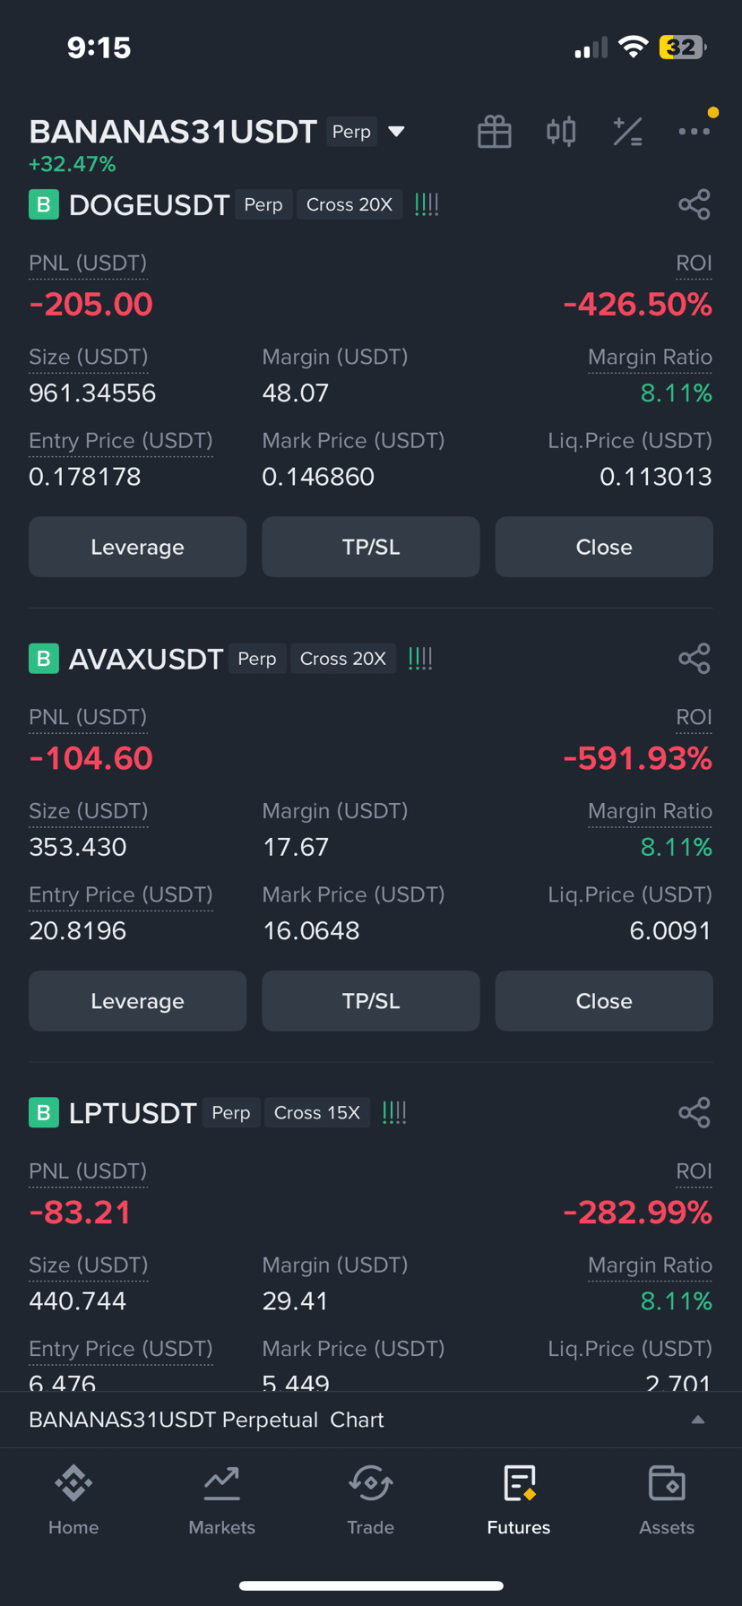Tap the AVAXUSDT ADL indicator bars
The width and height of the screenshot is (742, 1606).
point(420,659)
